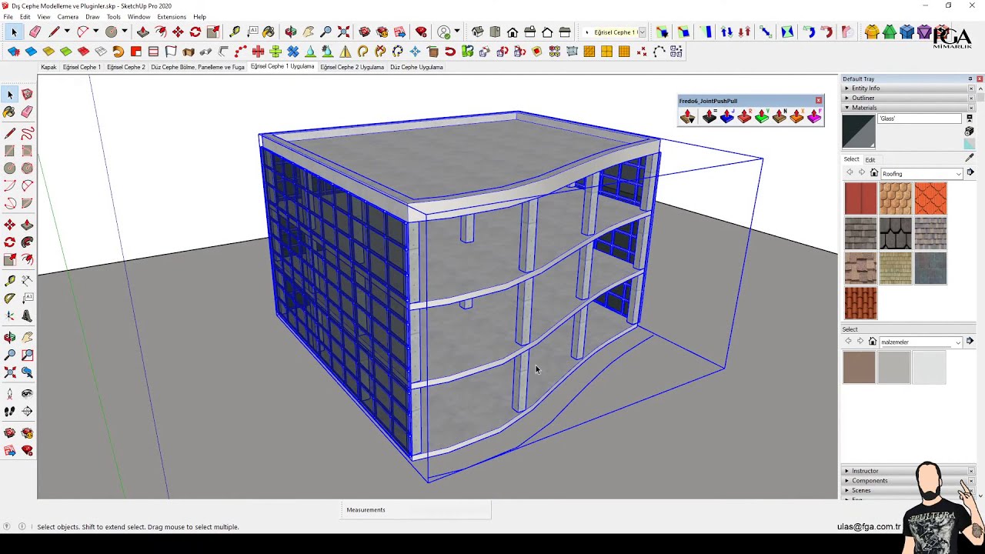The image size is (985, 554).
Task: Switch to the Kapak scene tab
Action: click(48, 67)
